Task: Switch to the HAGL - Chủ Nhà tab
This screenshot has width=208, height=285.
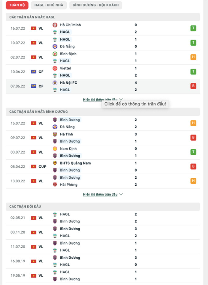Action: [x=49, y=5]
